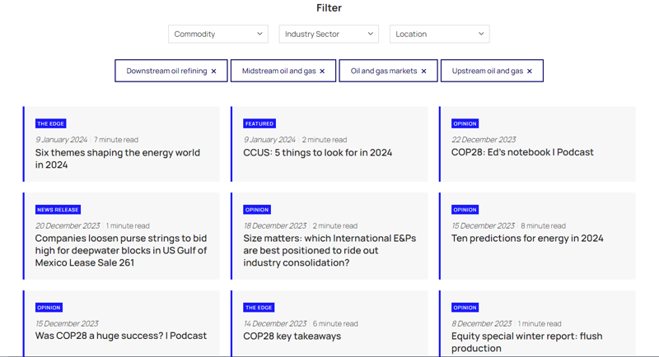Open 'Ten predictions for energy in 2024'
The width and height of the screenshot is (659, 357).
(x=527, y=239)
